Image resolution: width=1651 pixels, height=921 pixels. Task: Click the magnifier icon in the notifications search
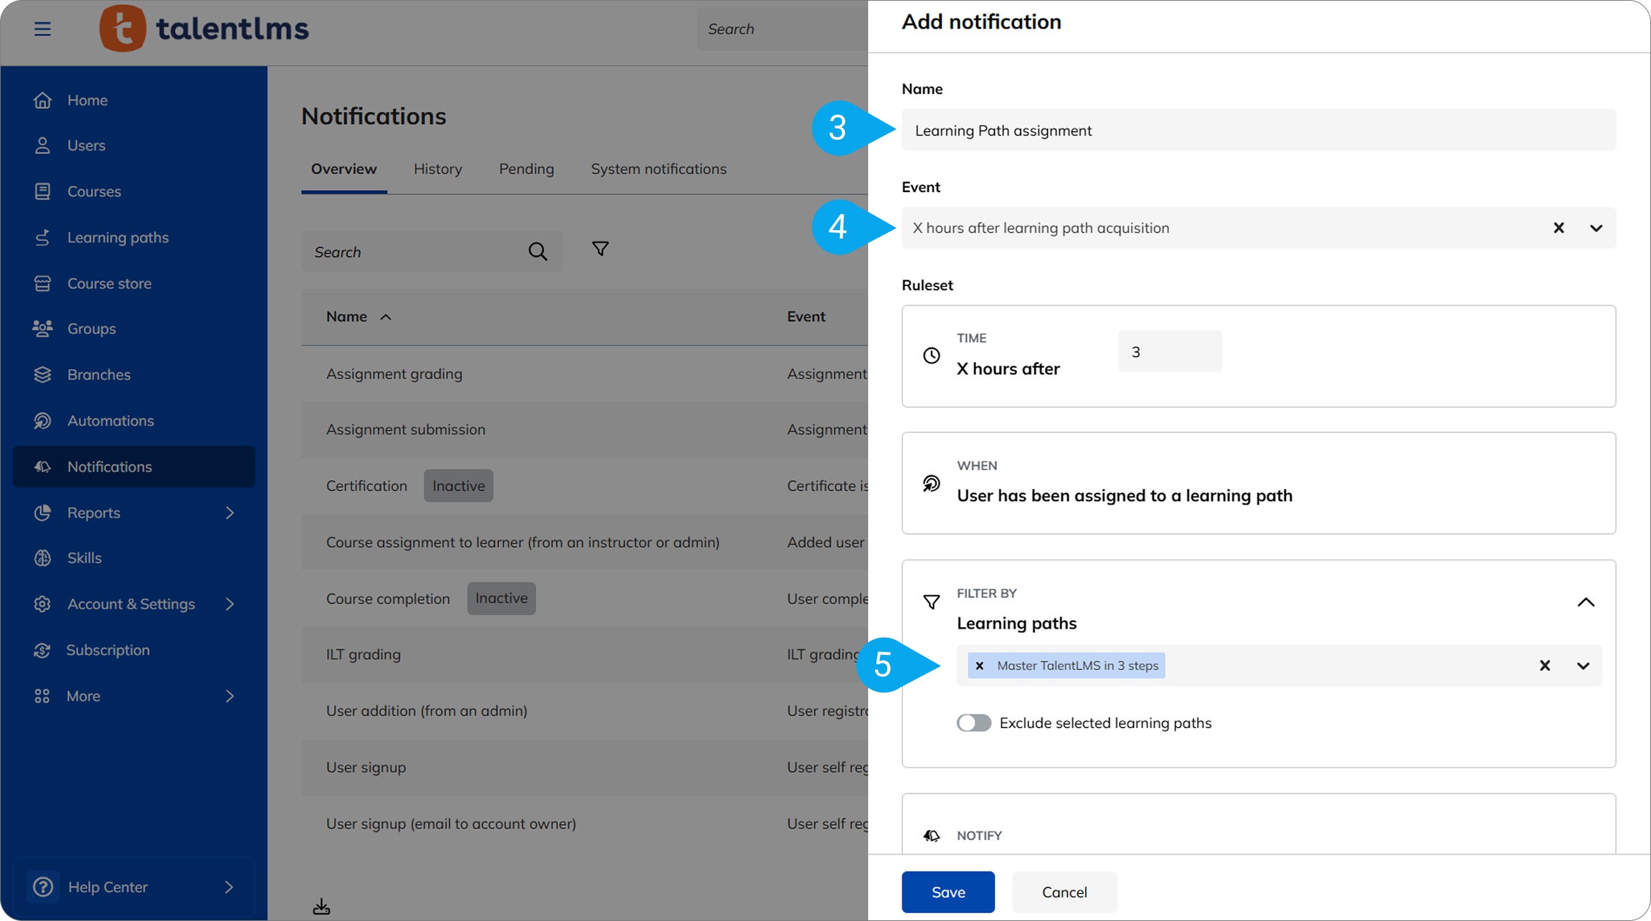(x=537, y=252)
